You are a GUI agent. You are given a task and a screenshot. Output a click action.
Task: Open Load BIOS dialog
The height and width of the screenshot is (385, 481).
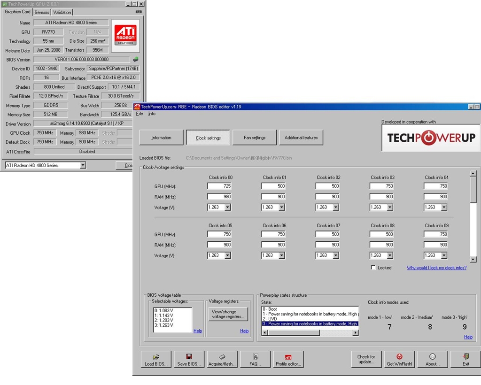pyautogui.click(x=156, y=359)
